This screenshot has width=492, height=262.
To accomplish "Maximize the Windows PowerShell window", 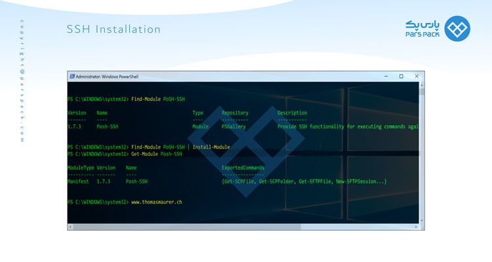I will [x=401, y=77].
